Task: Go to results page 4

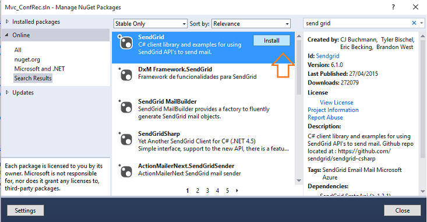Action: [x=217, y=191]
